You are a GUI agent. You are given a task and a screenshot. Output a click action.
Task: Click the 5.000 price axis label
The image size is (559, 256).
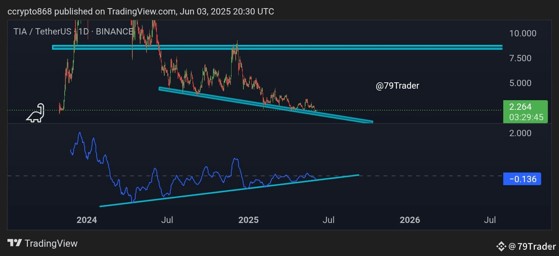520,83
